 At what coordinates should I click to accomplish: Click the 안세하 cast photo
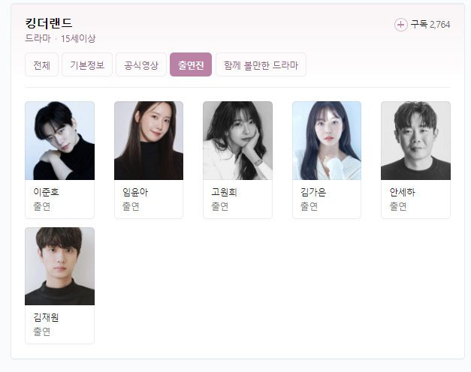tap(415, 141)
